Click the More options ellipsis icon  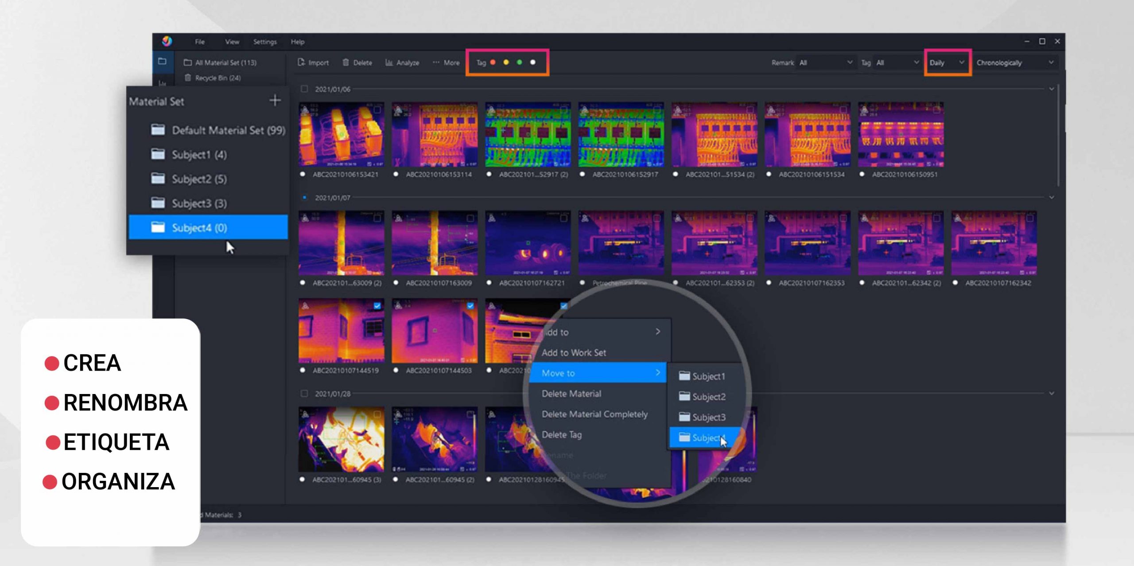tap(436, 62)
